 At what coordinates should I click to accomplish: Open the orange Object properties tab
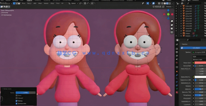[x=177, y=71]
